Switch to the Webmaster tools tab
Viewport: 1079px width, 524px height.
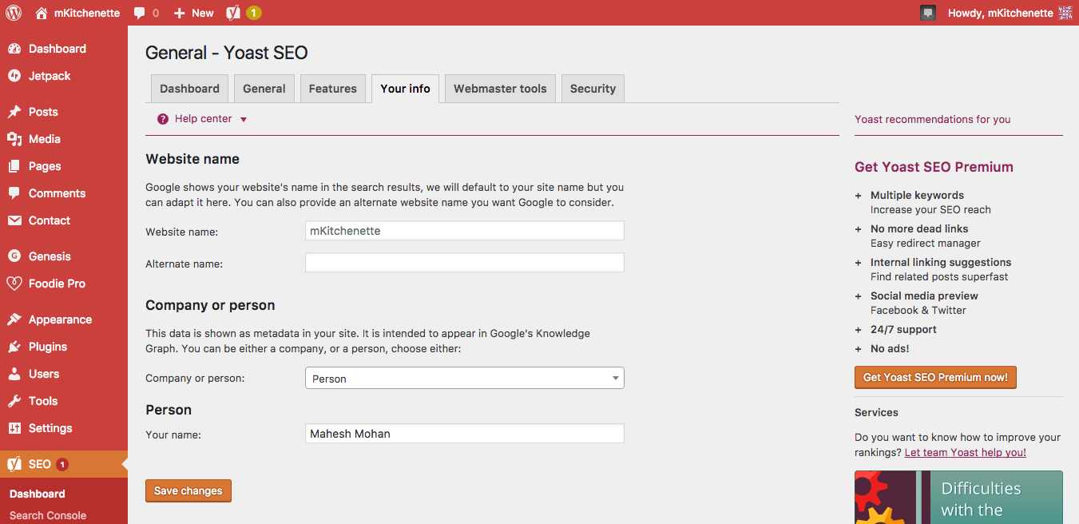click(x=500, y=89)
